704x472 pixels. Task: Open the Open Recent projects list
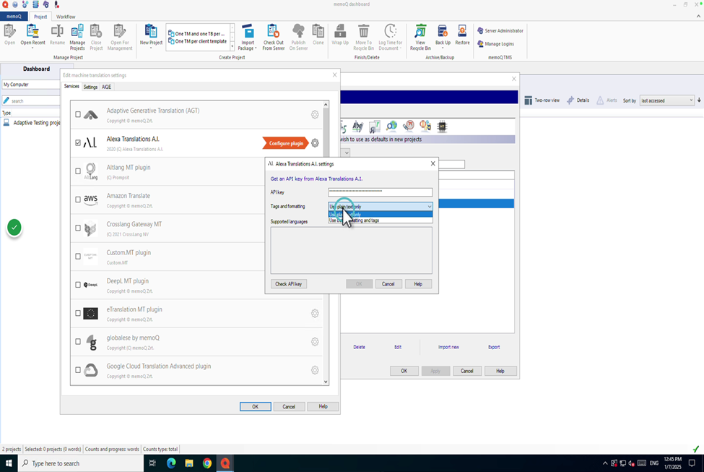[32, 36]
